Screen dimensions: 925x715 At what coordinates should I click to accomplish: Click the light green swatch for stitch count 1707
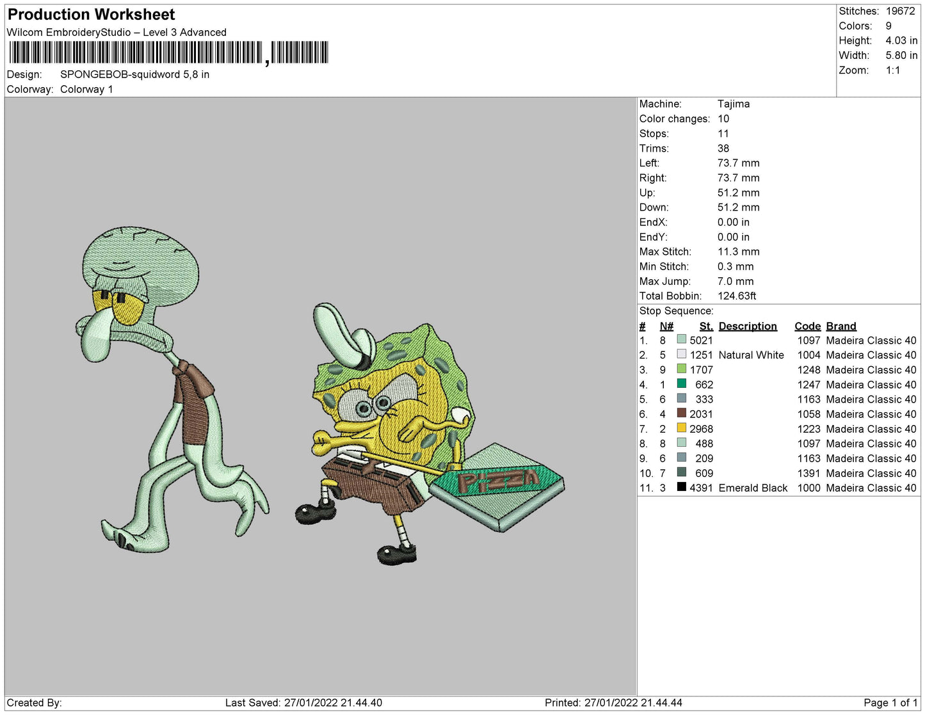point(681,369)
